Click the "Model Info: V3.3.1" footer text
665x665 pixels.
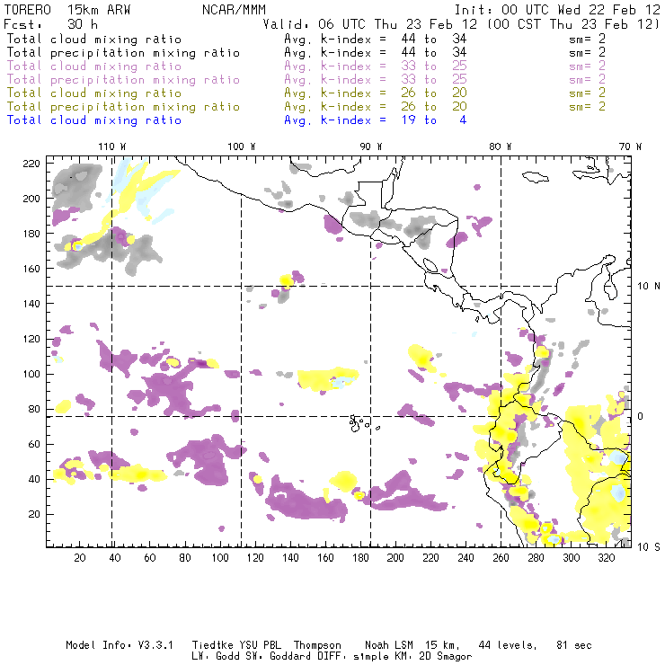point(120,645)
